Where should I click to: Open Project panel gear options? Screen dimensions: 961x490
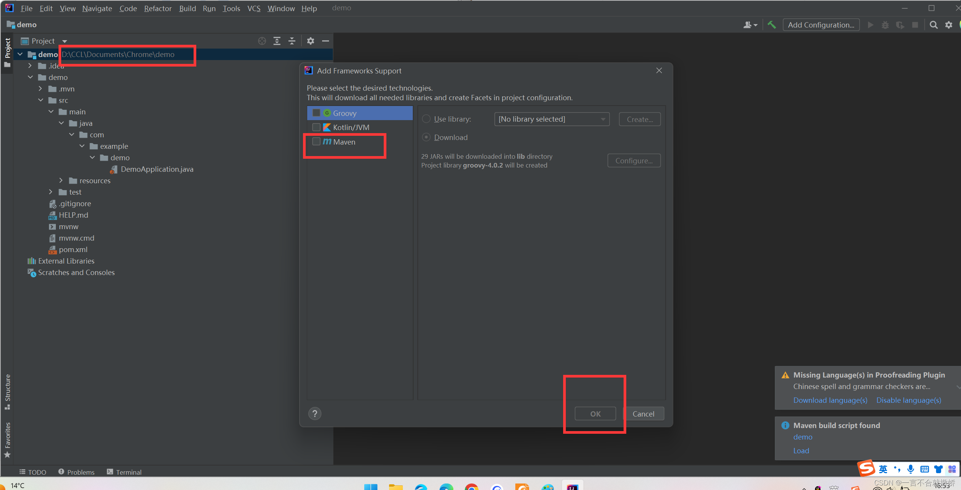click(x=311, y=41)
